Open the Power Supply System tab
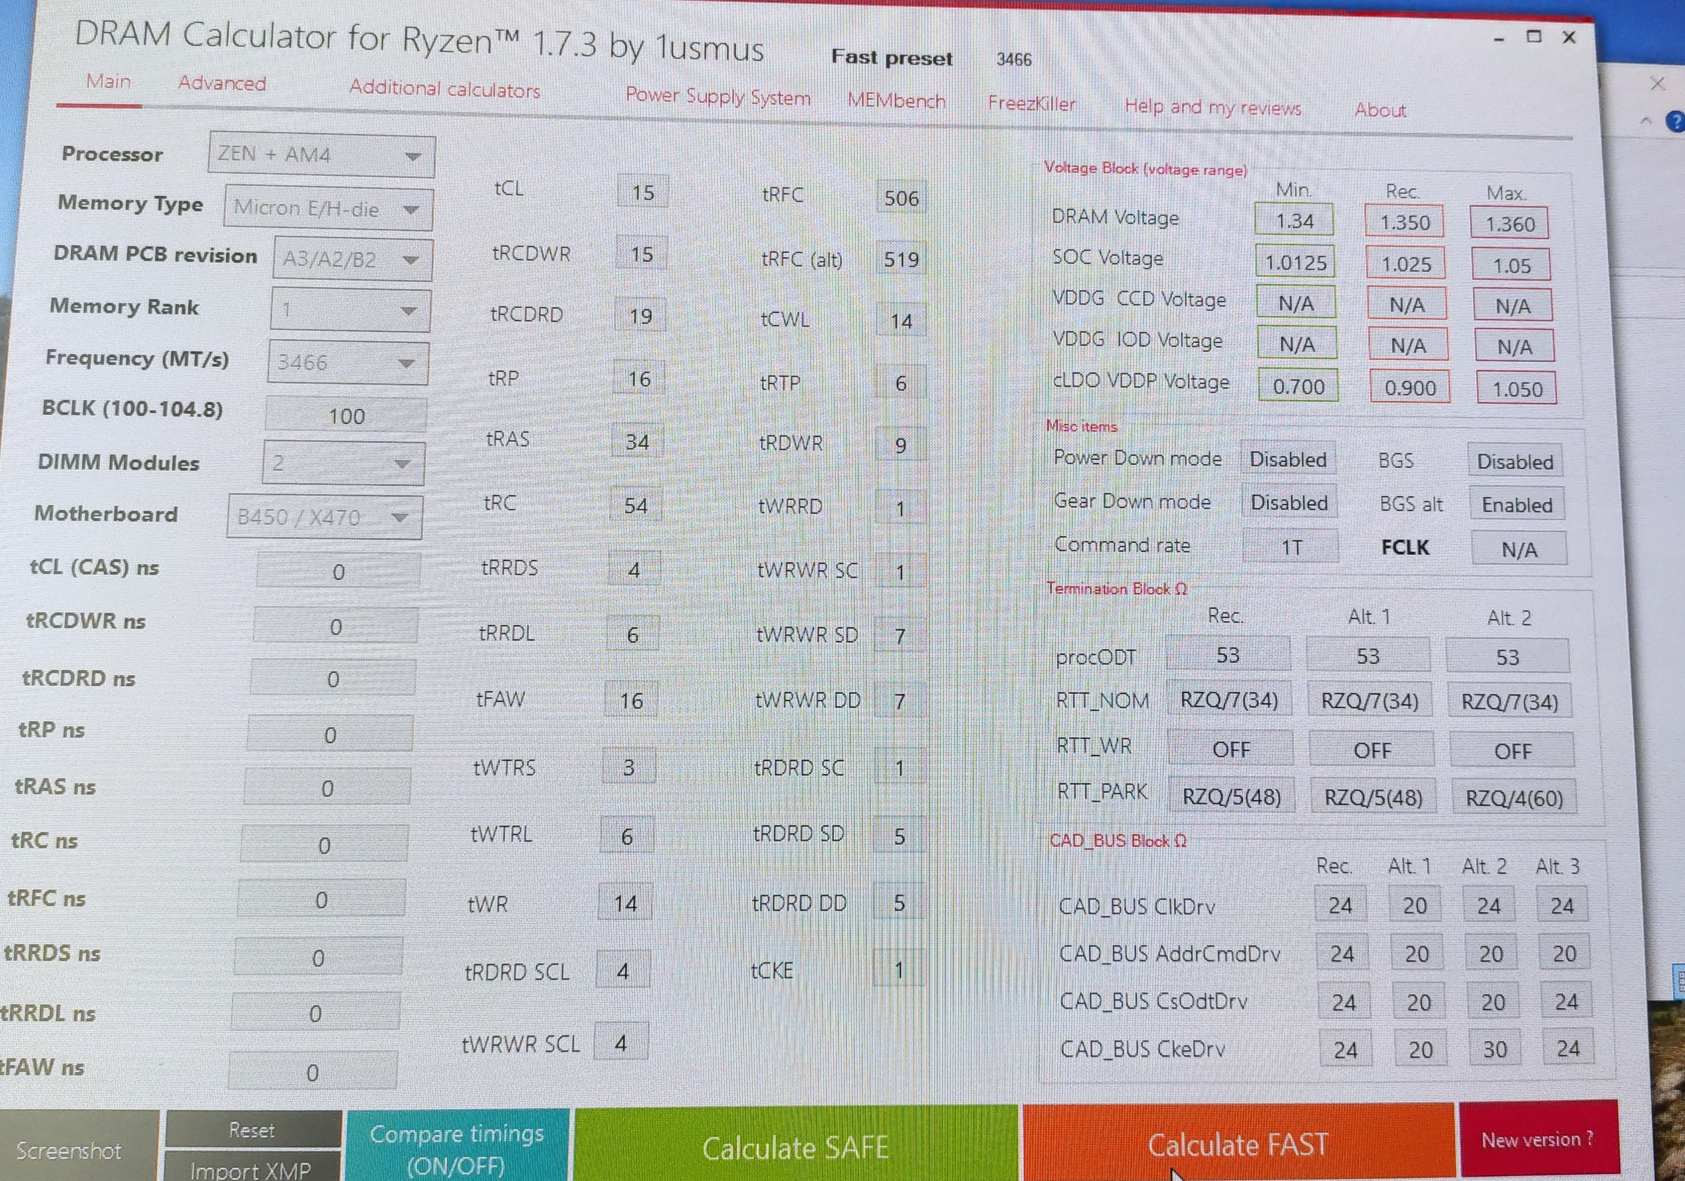 718,96
